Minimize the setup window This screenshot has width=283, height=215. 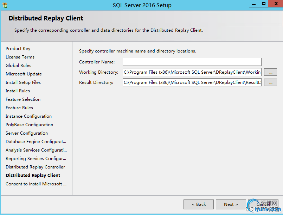[254, 4]
